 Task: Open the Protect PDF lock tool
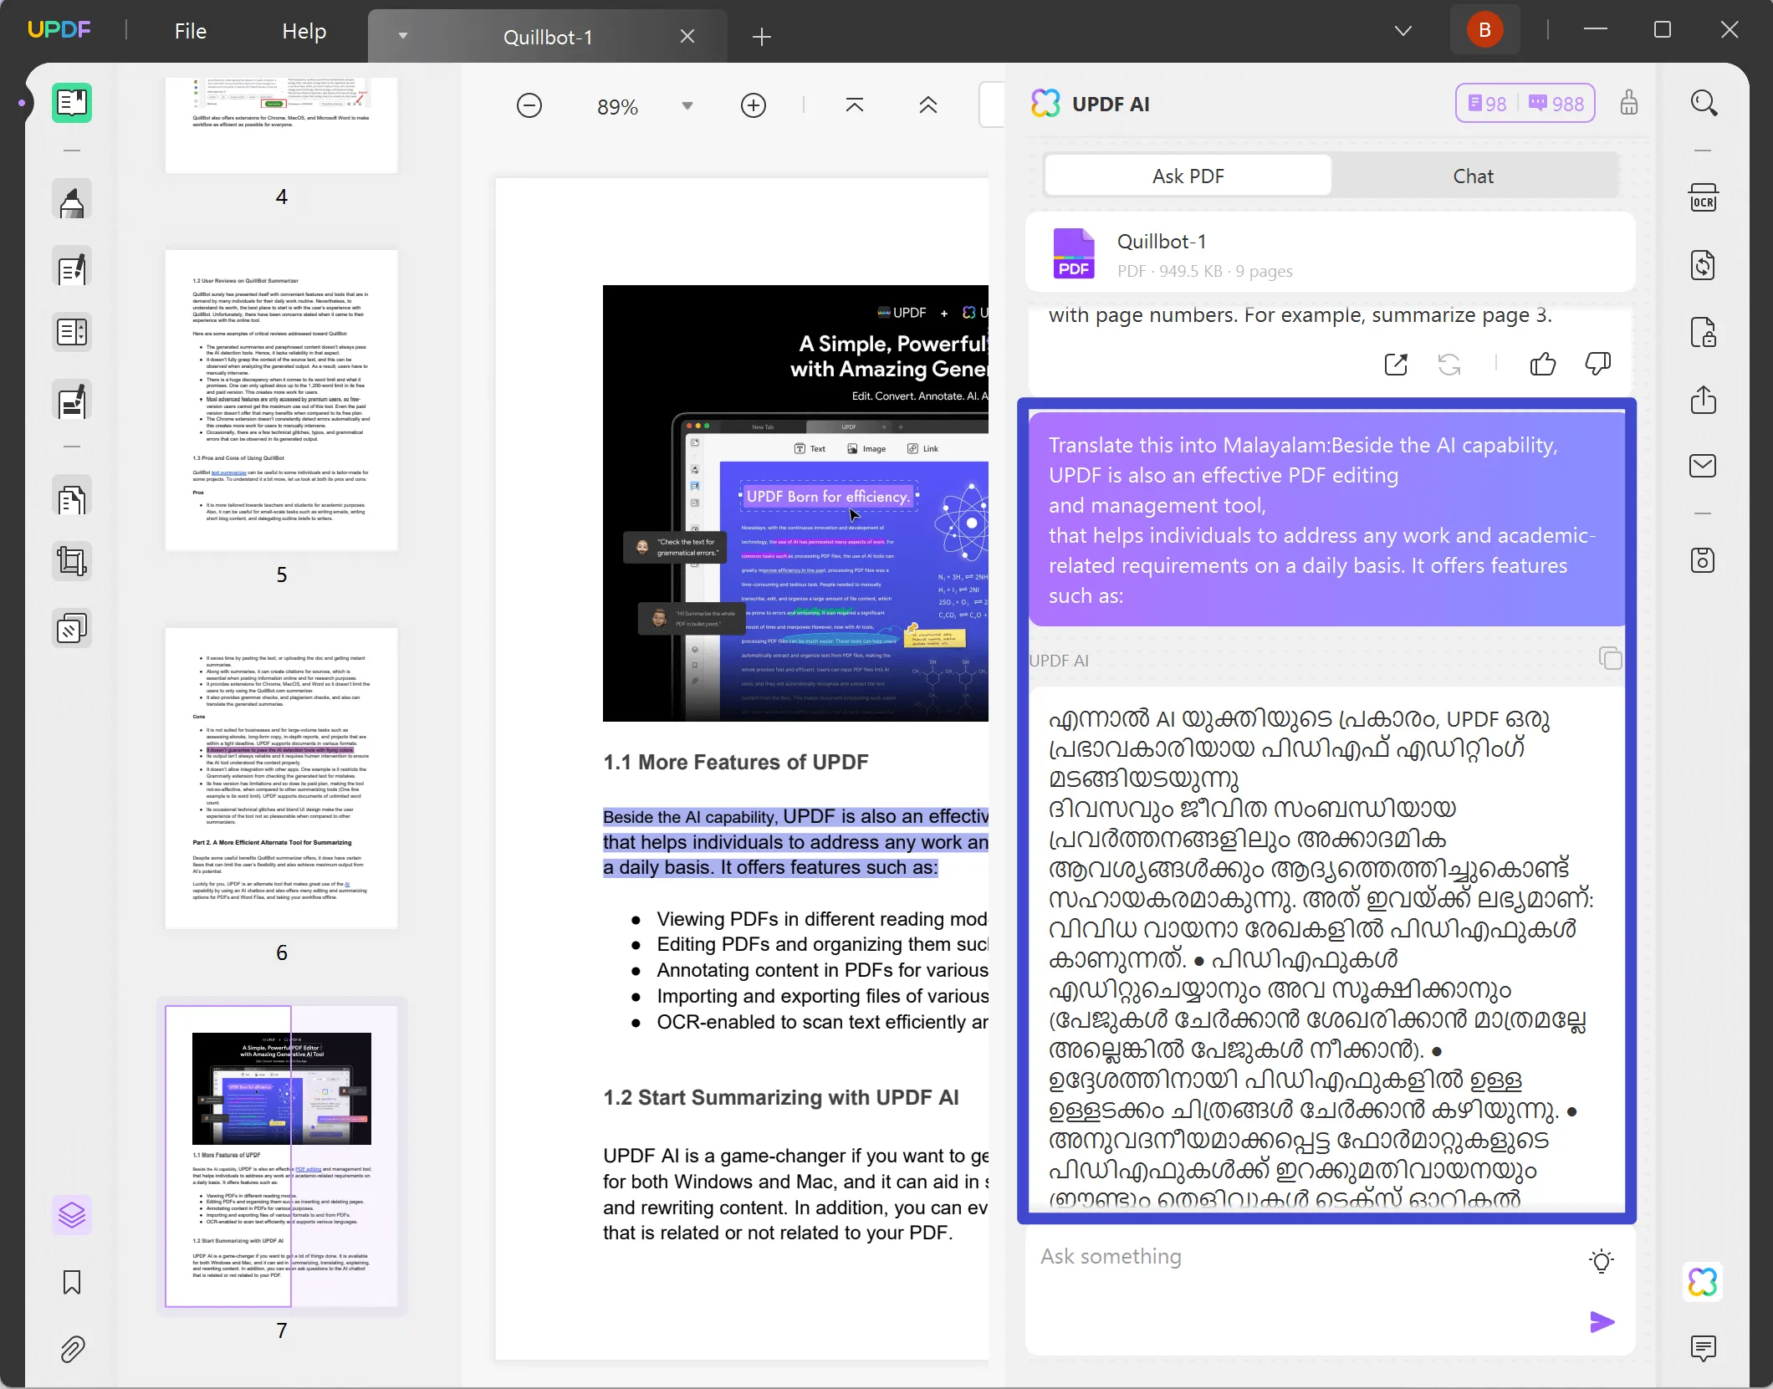[1704, 333]
